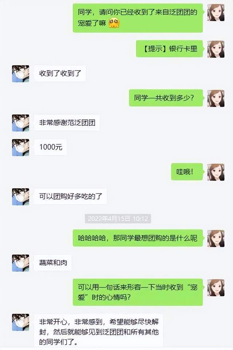Tap the masked avatar next to 1000元
Screen dimensions: 233x350
pyautogui.click(x=20, y=148)
